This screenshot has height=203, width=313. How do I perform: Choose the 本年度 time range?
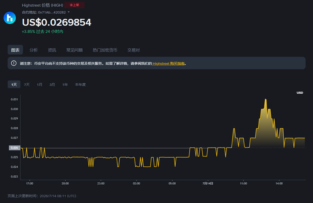click(80, 85)
